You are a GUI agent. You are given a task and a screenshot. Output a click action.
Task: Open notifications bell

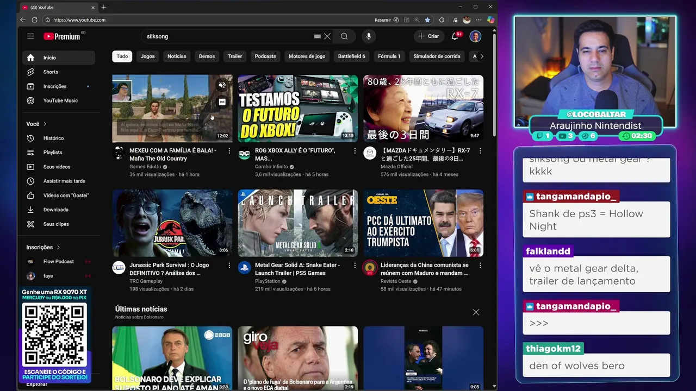point(455,36)
